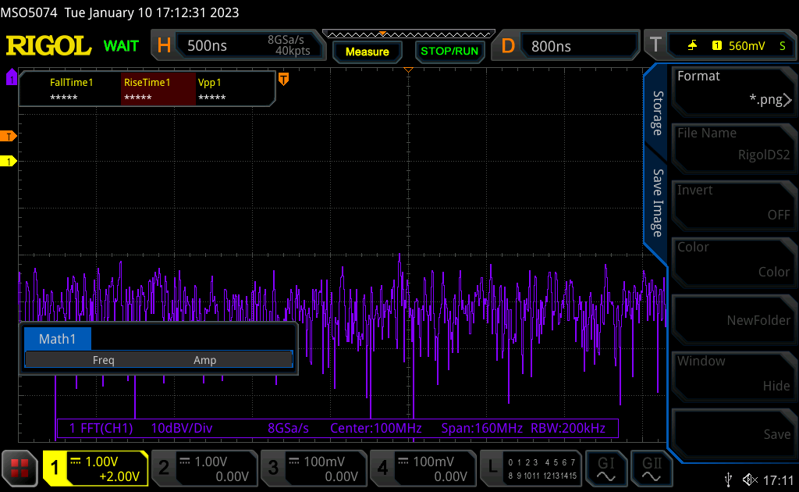Click the orange trigger position marker near measurements

click(x=284, y=79)
